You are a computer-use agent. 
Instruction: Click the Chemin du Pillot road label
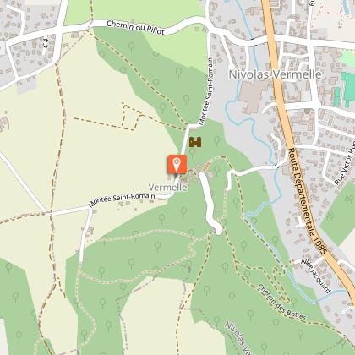135,27
